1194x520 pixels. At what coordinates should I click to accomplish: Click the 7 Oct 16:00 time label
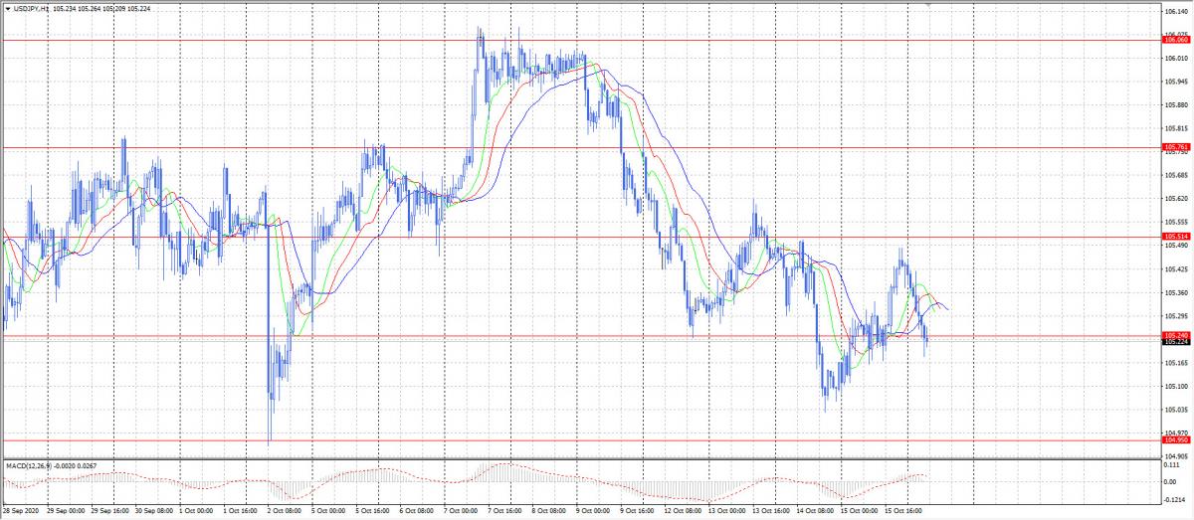505,513
